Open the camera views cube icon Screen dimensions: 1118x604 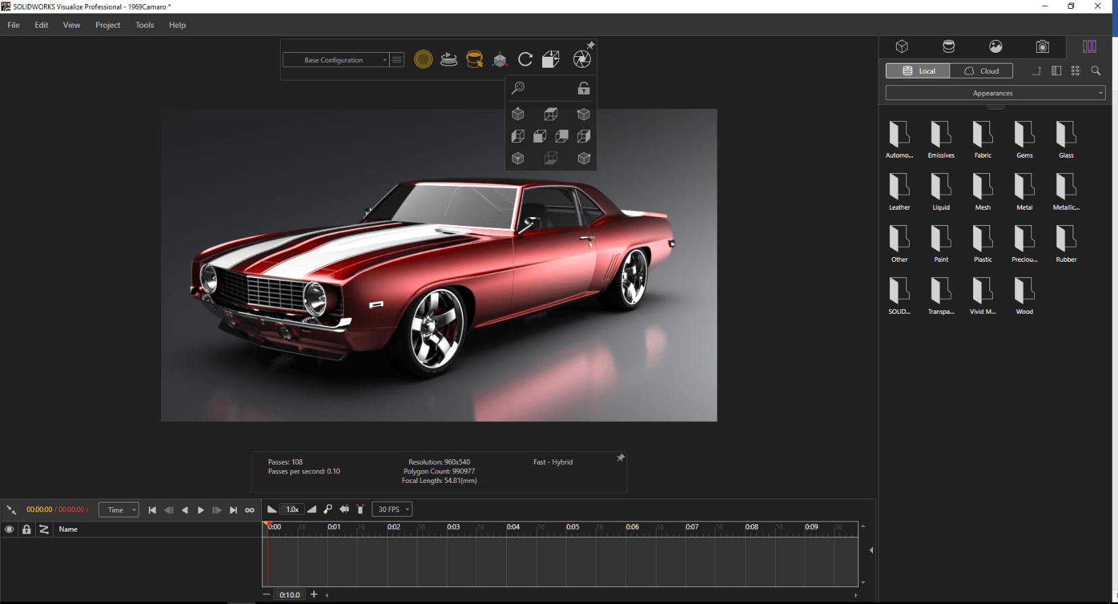tap(551, 60)
